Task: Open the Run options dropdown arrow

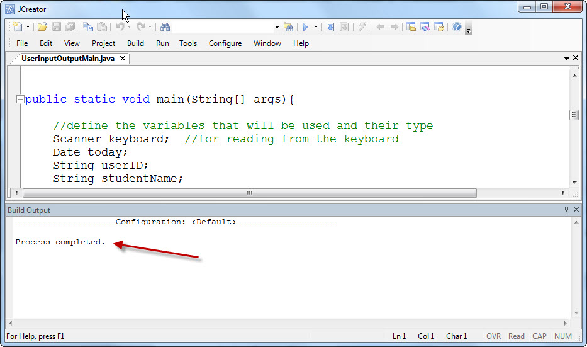Action: (x=316, y=27)
